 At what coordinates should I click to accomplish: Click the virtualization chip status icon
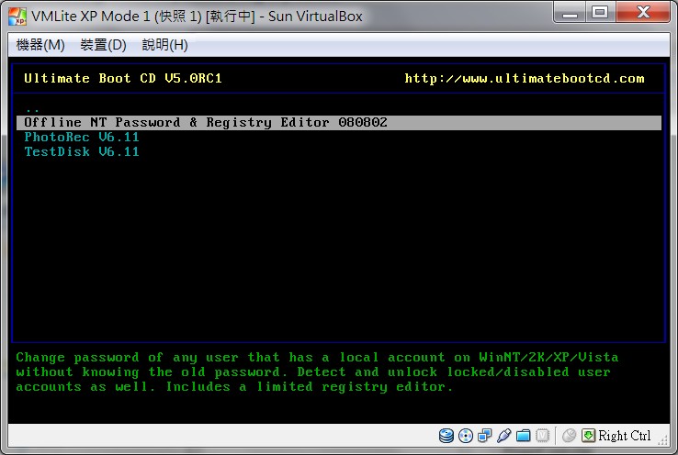[x=542, y=436]
